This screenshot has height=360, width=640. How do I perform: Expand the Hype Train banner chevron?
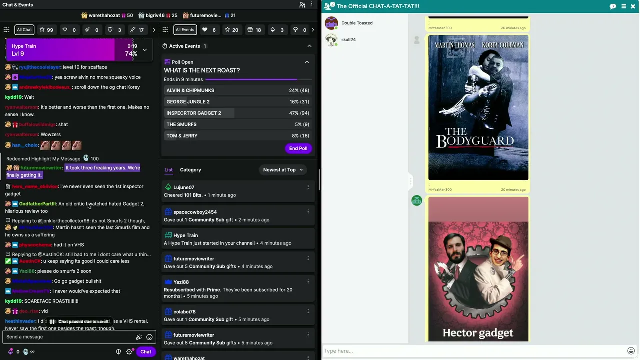tap(145, 50)
